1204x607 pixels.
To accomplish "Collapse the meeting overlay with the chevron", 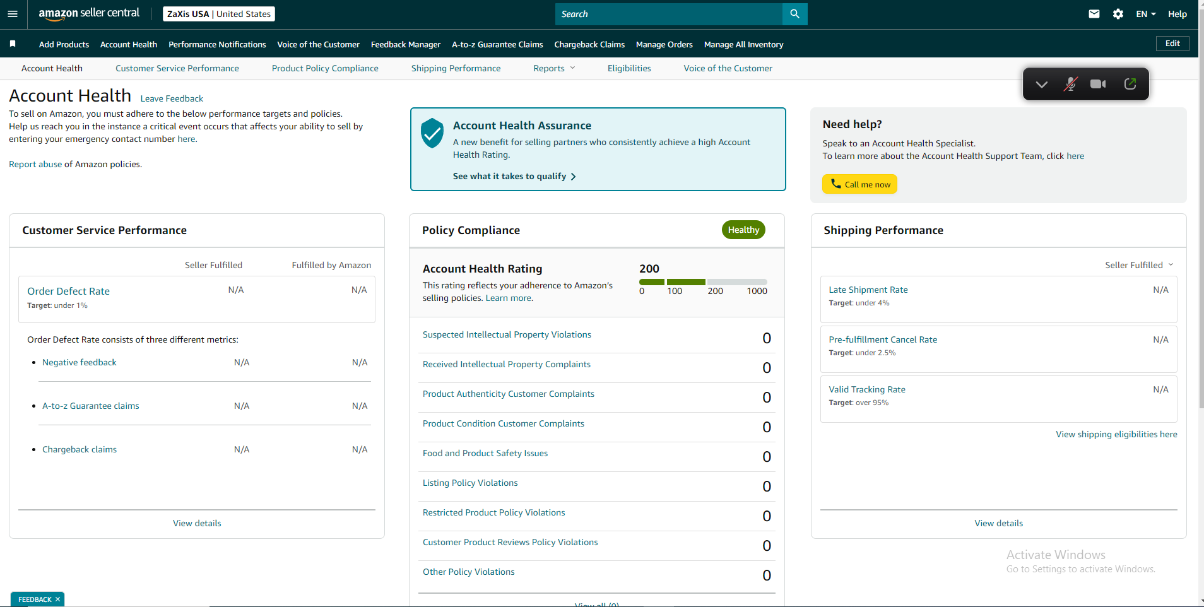I will pyautogui.click(x=1041, y=84).
